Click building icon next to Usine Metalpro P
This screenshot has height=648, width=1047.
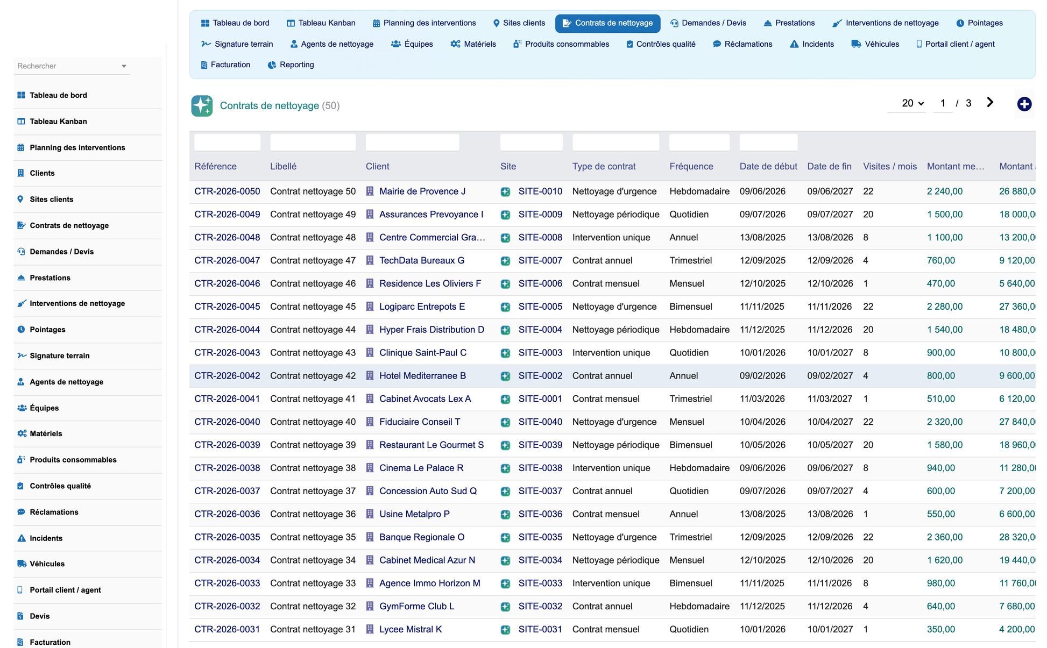(x=370, y=514)
